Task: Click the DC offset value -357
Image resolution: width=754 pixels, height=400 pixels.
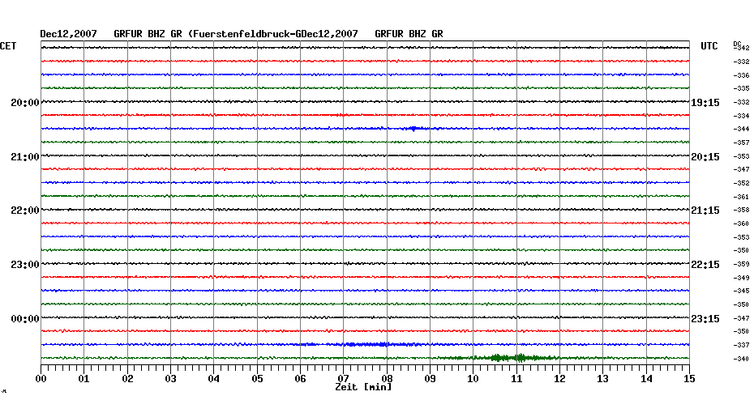Action: tap(742, 143)
